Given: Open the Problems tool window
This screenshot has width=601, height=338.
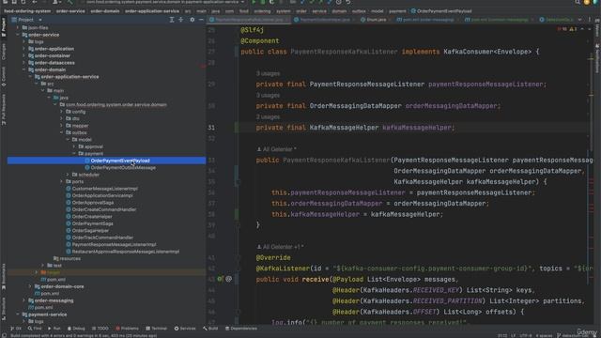Looking at the screenshot, I should coord(127,329).
